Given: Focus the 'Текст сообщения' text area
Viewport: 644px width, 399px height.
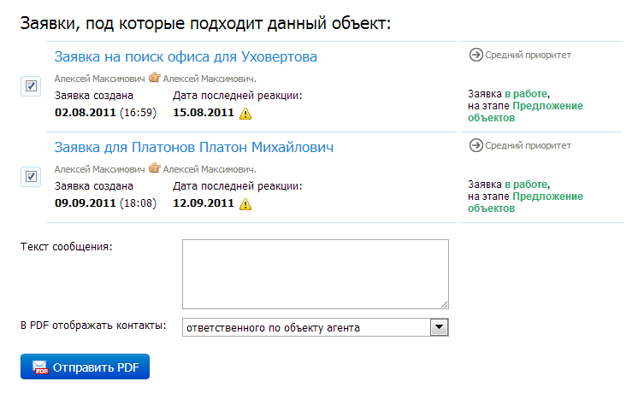Looking at the screenshot, I should (315, 274).
